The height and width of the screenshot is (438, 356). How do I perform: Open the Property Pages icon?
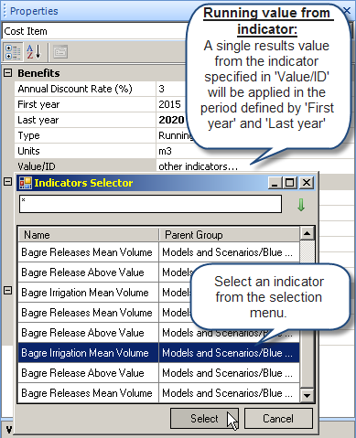(60, 52)
